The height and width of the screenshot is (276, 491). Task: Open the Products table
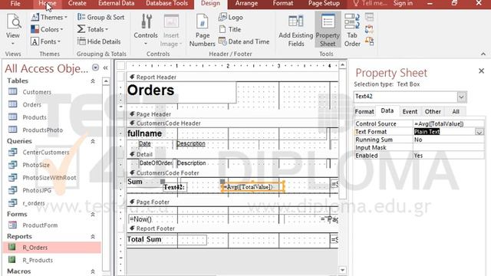coord(35,117)
